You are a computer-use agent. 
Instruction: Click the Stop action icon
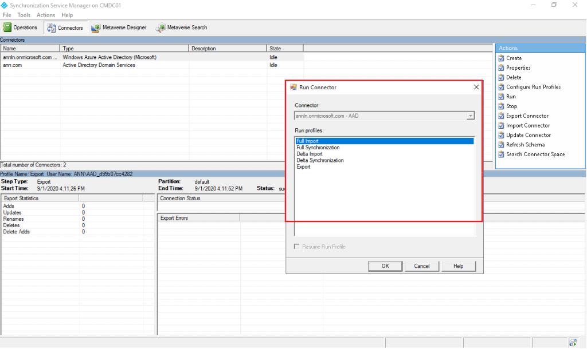tap(501, 106)
